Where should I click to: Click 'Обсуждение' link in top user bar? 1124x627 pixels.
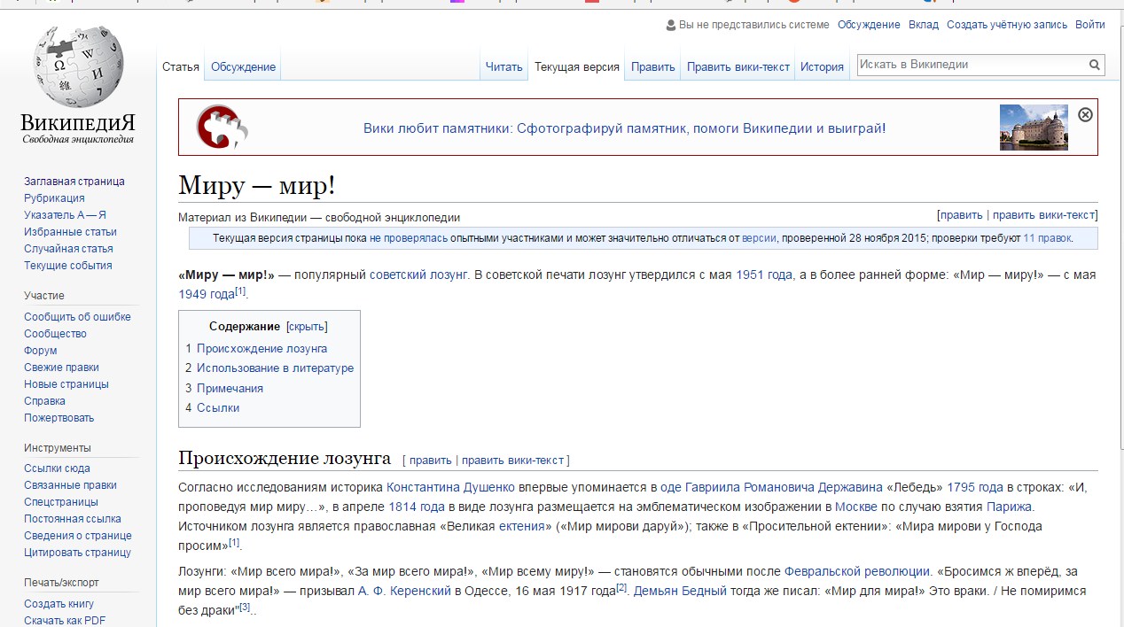pos(869,26)
